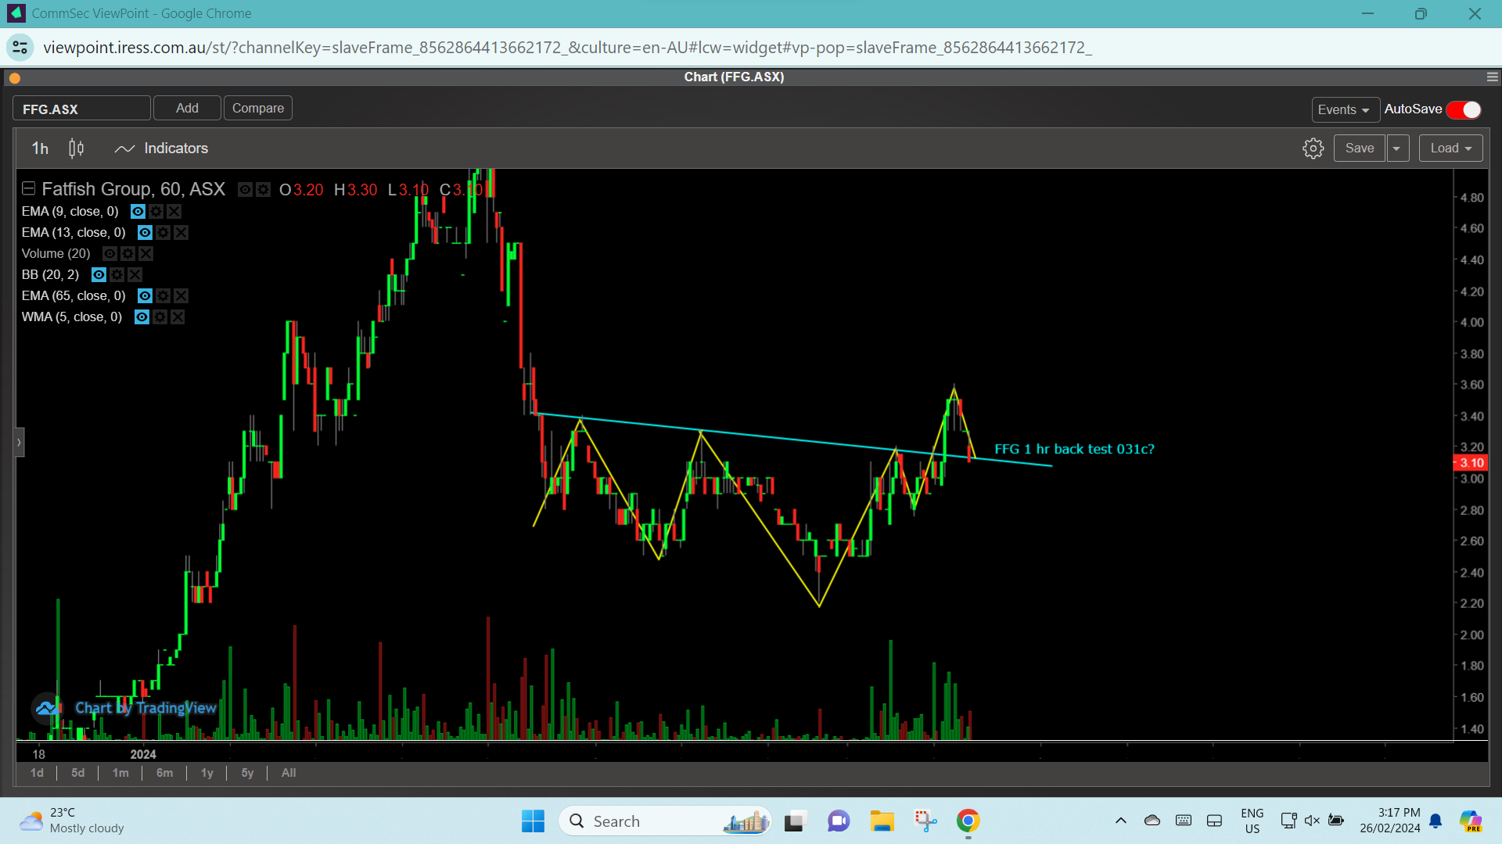1502x844 pixels.
Task: Select All time range
Action: [x=289, y=773]
